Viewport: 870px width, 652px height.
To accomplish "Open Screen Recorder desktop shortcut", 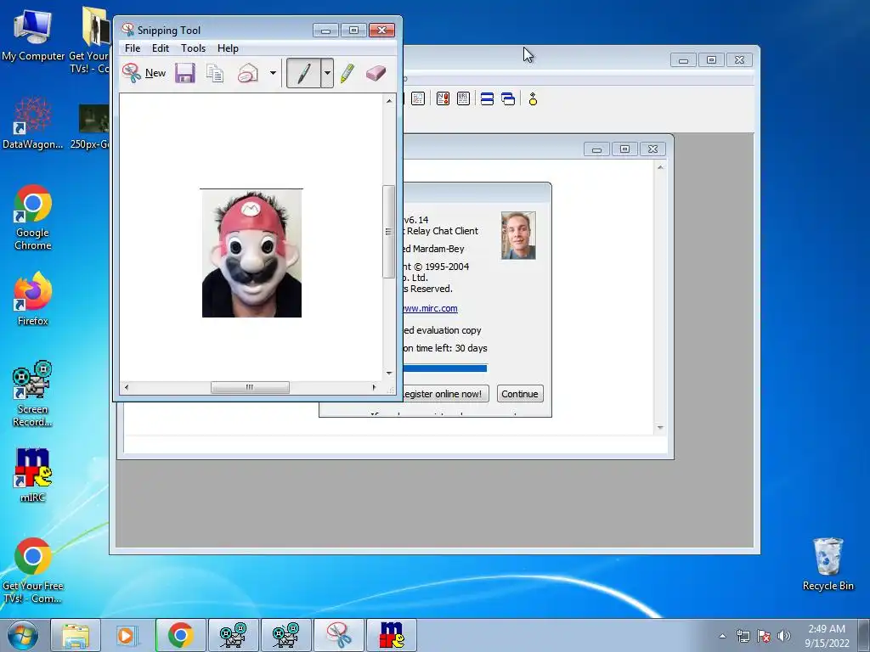I will pyautogui.click(x=32, y=394).
